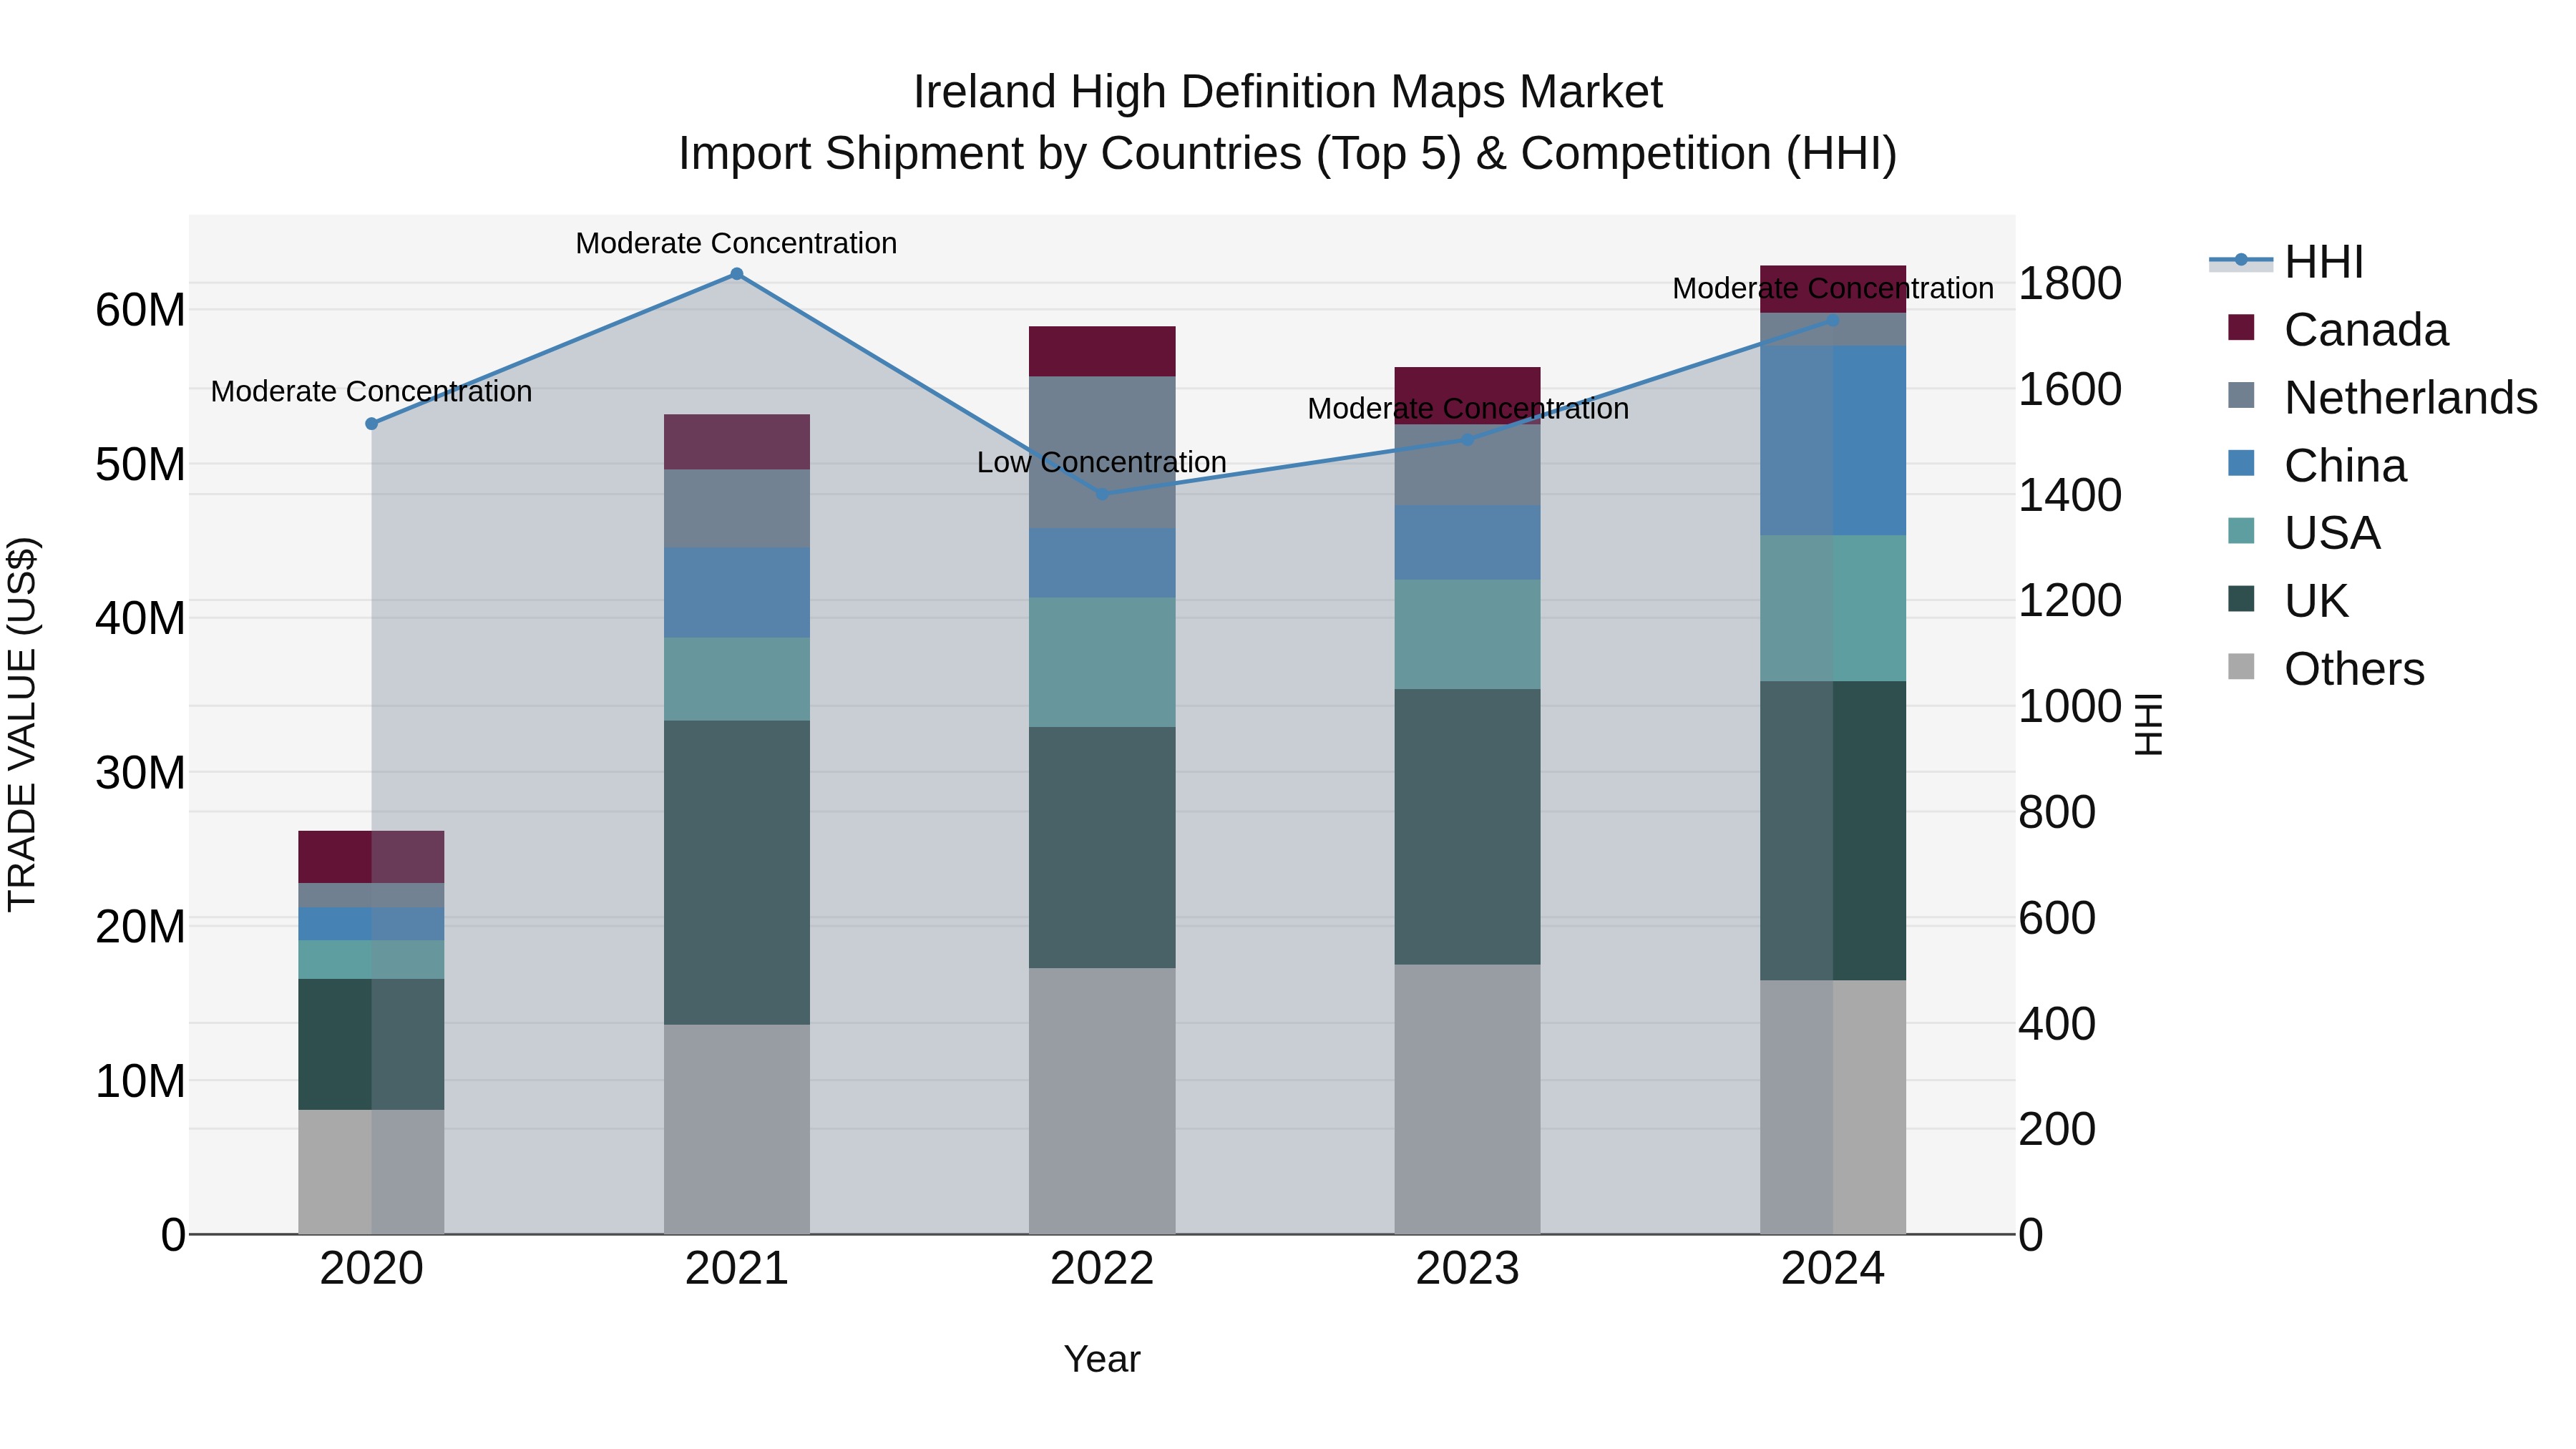Click the Others bar segment for 2022
Screen dimensions: 2576x1449
(x=1102, y=1101)
